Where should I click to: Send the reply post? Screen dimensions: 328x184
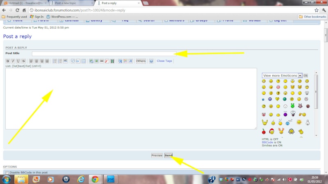coord(169,155)
